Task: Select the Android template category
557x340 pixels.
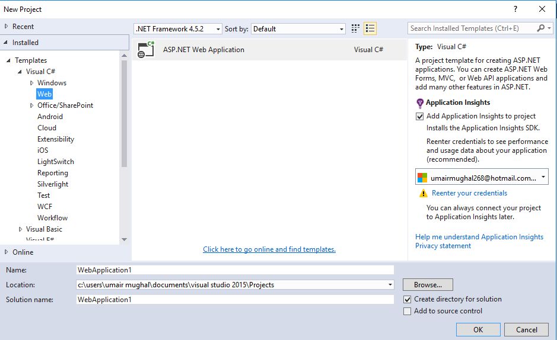Action: click(x=50, y=117)
